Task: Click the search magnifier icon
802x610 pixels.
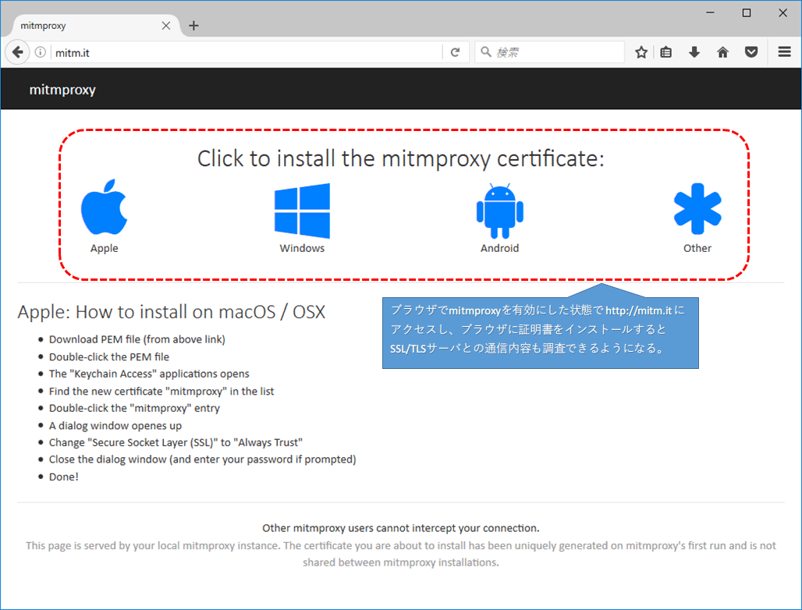Action: [486, 52]
